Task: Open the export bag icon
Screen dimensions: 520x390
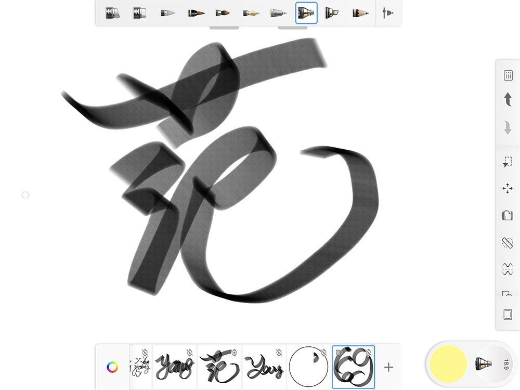Action: pos(508,215)
